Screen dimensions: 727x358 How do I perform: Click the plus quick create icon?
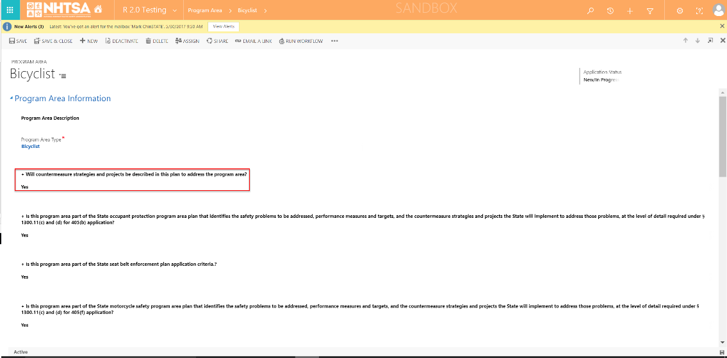(x=630, y=11)
